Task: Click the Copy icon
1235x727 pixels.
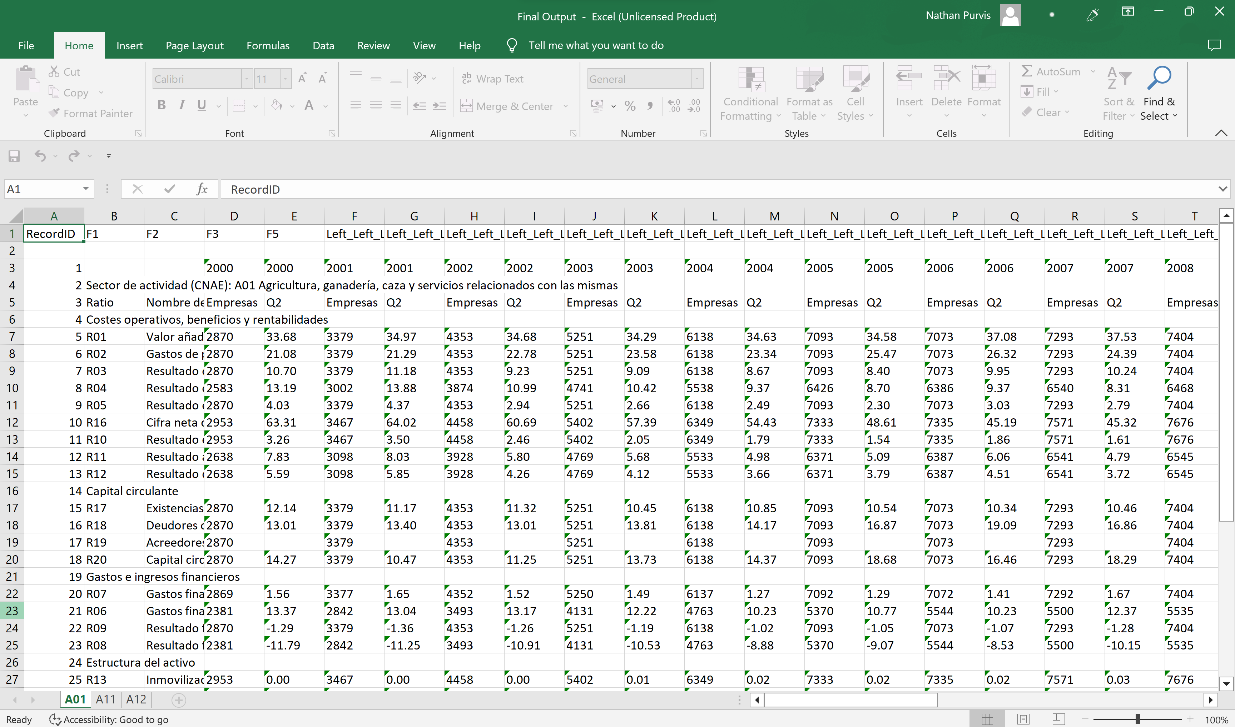Action: tap(53, 91)
